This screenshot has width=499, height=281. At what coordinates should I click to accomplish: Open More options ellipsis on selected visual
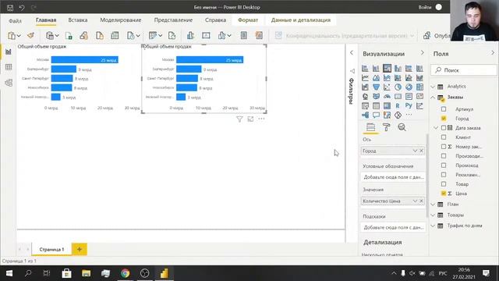click(261, 119)
